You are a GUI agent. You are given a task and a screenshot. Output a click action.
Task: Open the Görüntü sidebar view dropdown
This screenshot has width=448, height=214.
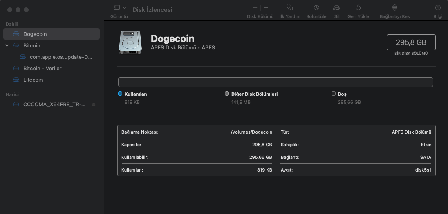pos(119,8)
